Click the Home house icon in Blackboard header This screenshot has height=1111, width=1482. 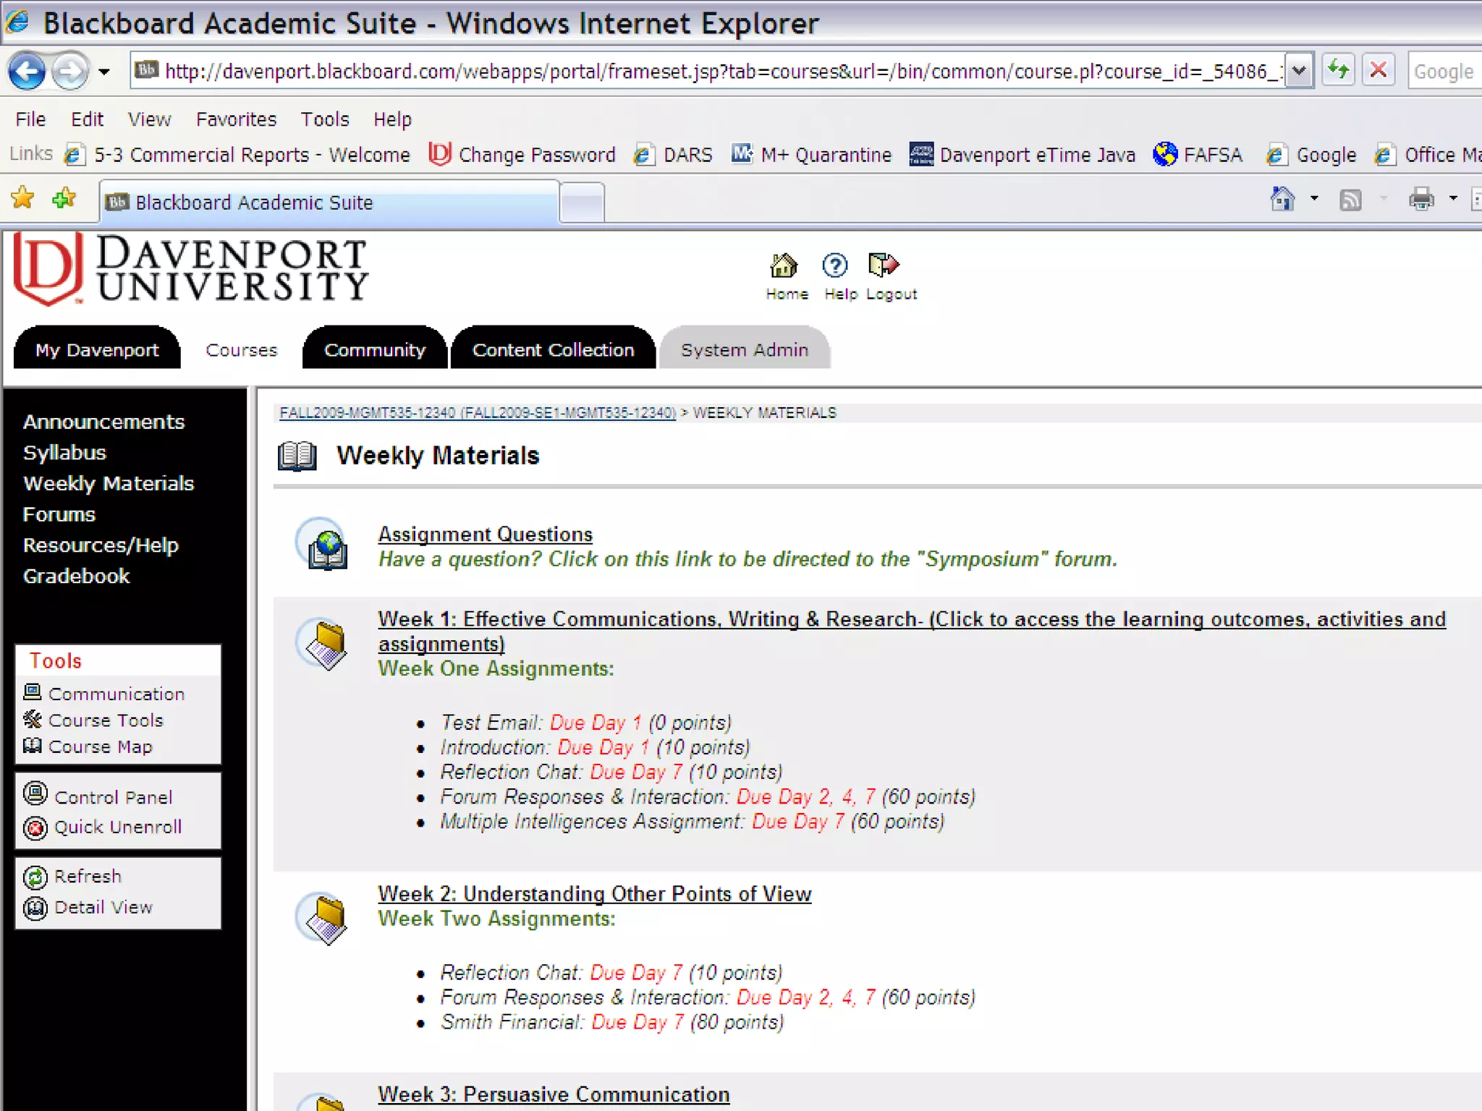[784, 265]
